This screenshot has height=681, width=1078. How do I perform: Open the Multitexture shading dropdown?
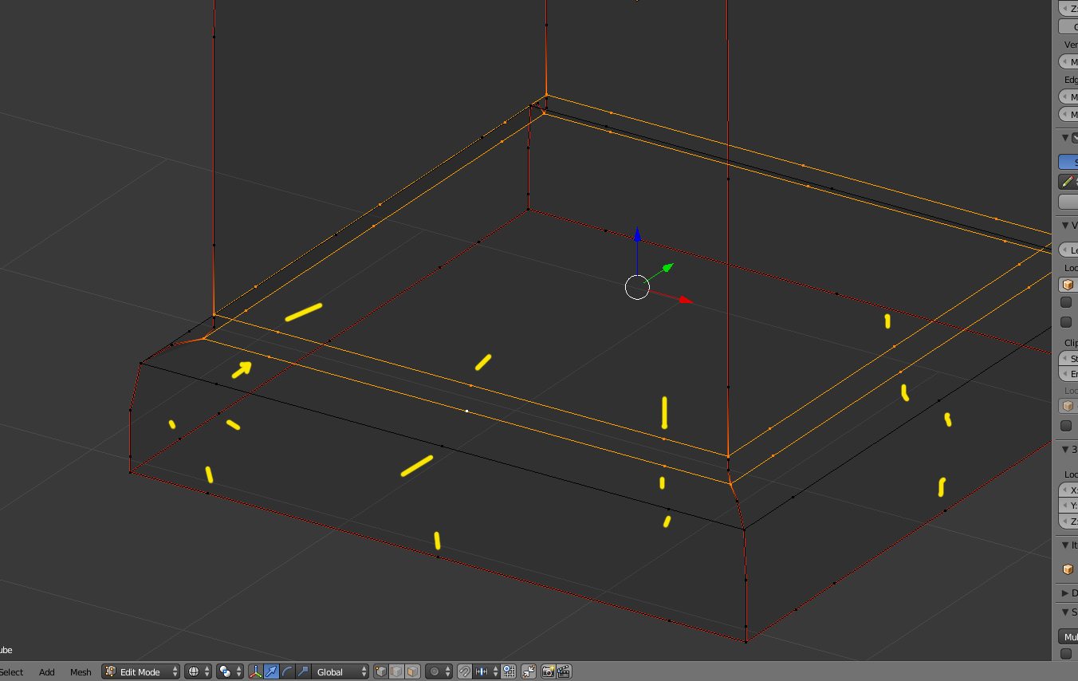1068,637
